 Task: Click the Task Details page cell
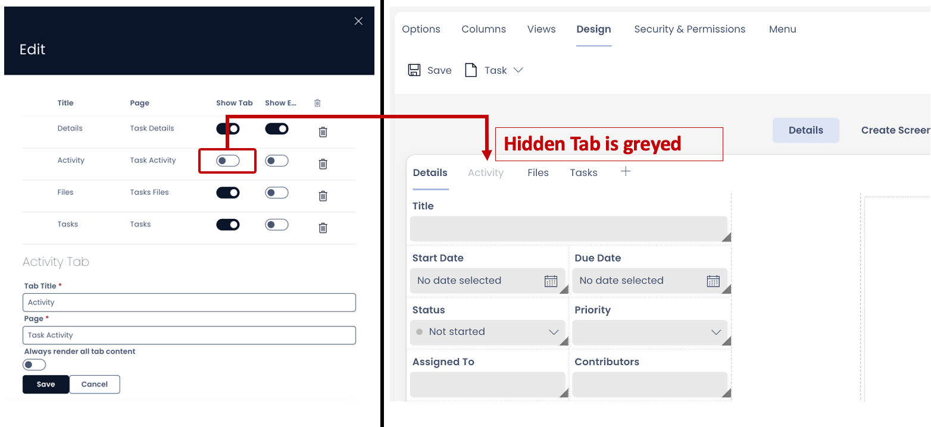point(152,128)
